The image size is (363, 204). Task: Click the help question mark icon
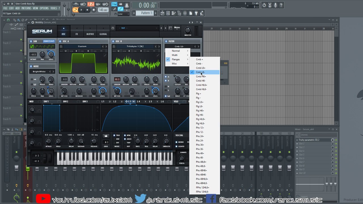(281, 5)
